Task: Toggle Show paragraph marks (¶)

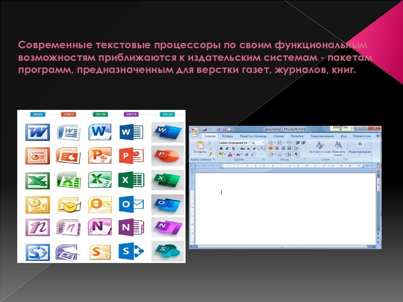Action: click(x=296, y=154)
